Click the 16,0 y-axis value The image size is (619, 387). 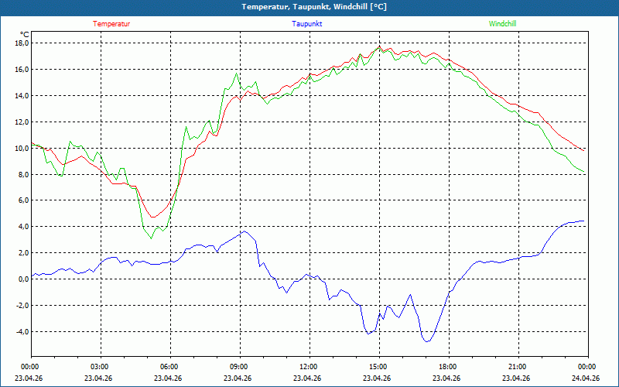(x=22, y=70)
